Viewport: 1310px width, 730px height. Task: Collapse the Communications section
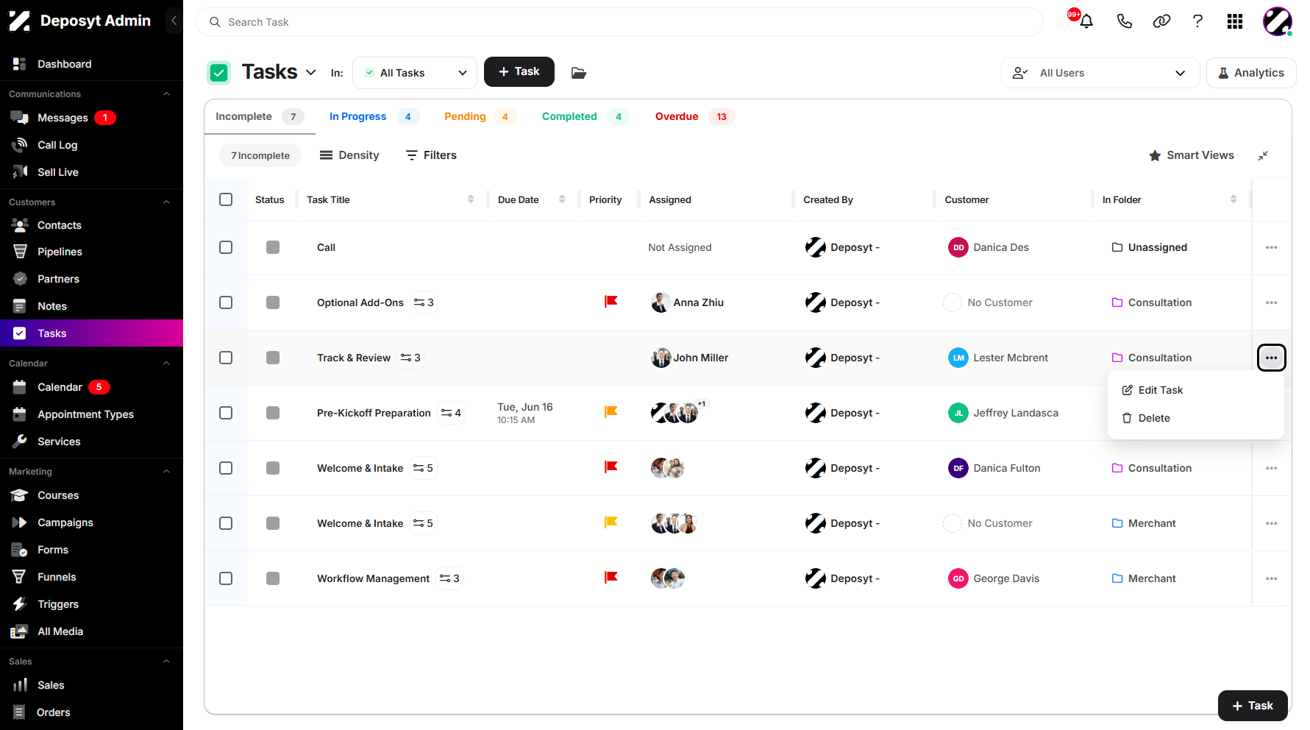(166, 94)
